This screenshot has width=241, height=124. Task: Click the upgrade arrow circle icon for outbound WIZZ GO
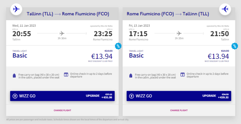click(15, 96)
